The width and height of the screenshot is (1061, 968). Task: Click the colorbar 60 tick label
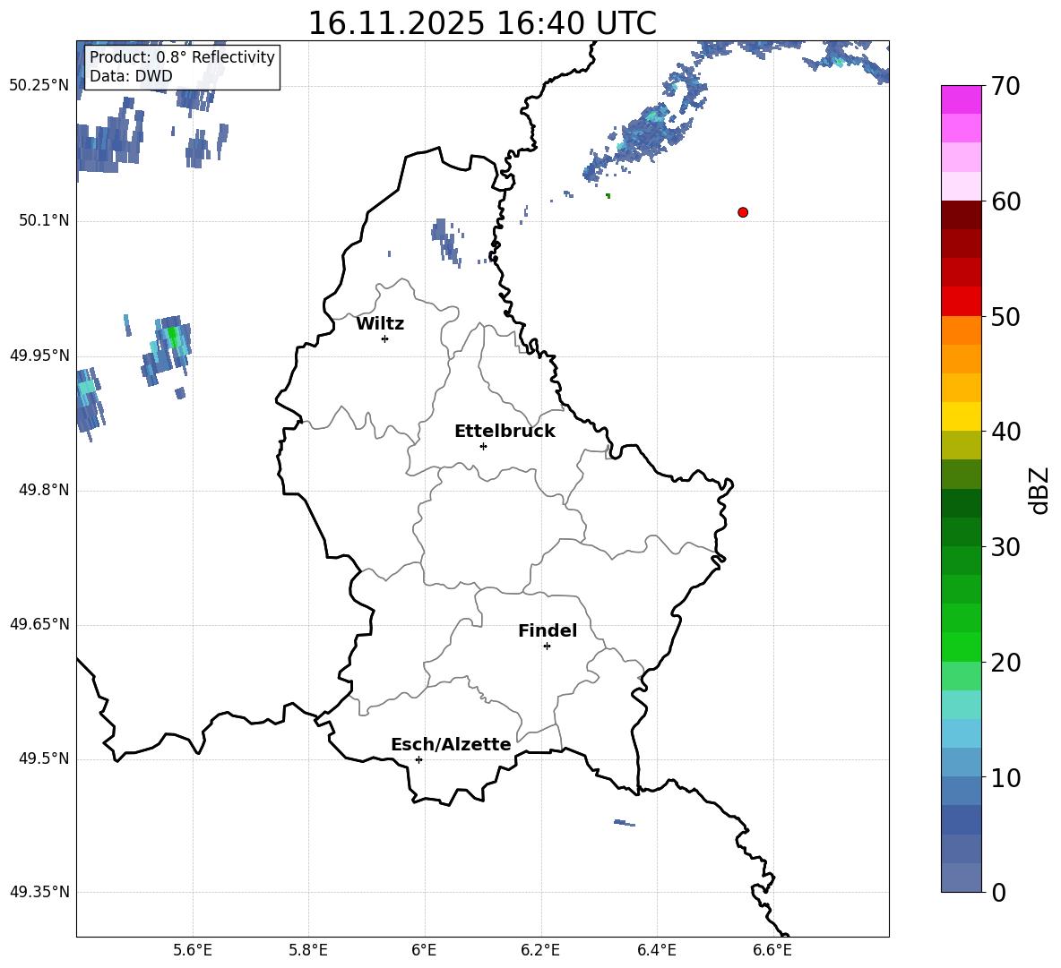1005,201
